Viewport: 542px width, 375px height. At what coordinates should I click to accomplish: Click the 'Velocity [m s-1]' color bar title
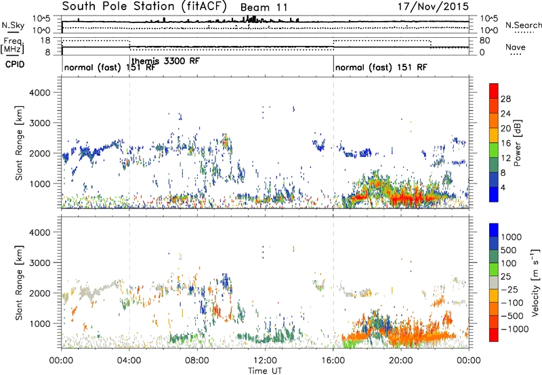(535, 282)
